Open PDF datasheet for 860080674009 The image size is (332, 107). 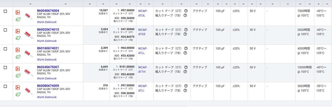tap(18, 87)
